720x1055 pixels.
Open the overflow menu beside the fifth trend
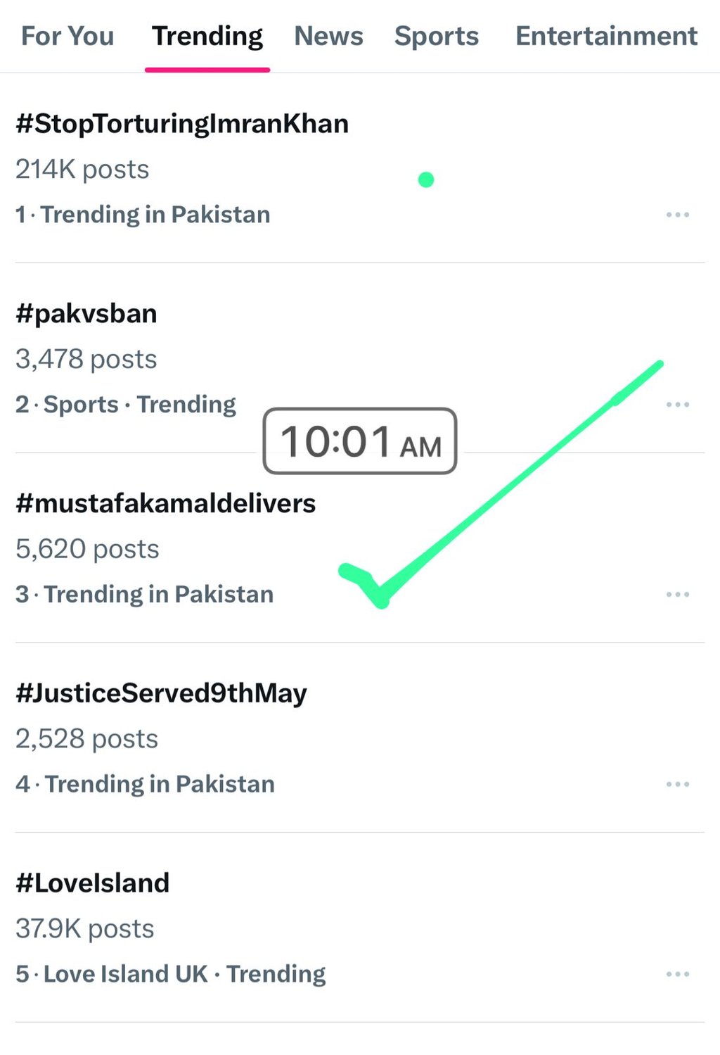tap(677, 973)
